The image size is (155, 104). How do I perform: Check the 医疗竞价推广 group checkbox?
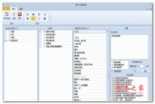(x=45, y=35)
